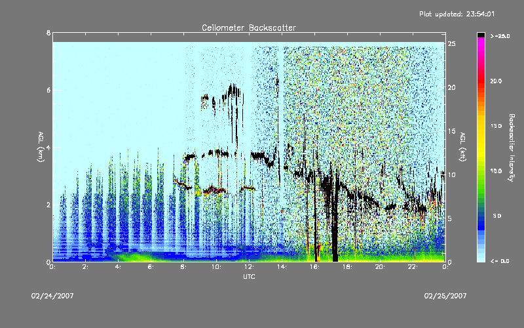Select the '2:' hour tick on UTC axis

point(85,267)
